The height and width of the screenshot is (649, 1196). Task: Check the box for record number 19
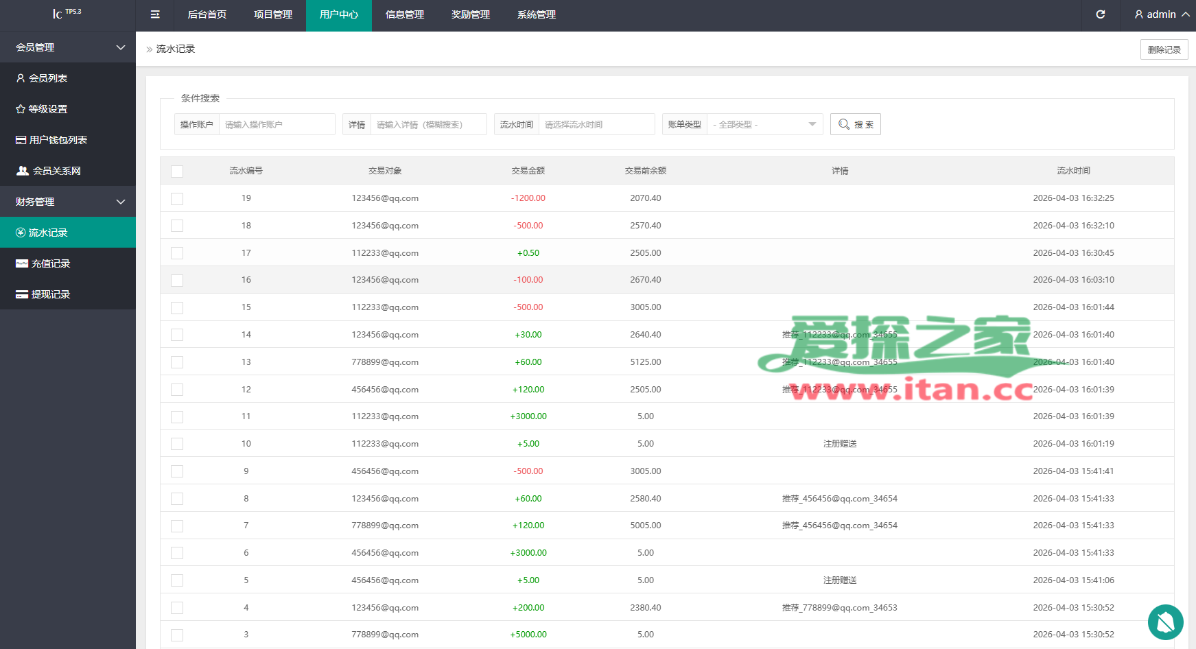(x=177, y=199)
